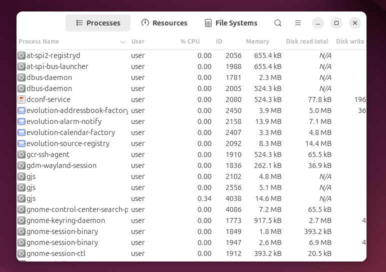Switch to the Resources tab
This screenshot has width=386, height=272.
coord(164,23)
